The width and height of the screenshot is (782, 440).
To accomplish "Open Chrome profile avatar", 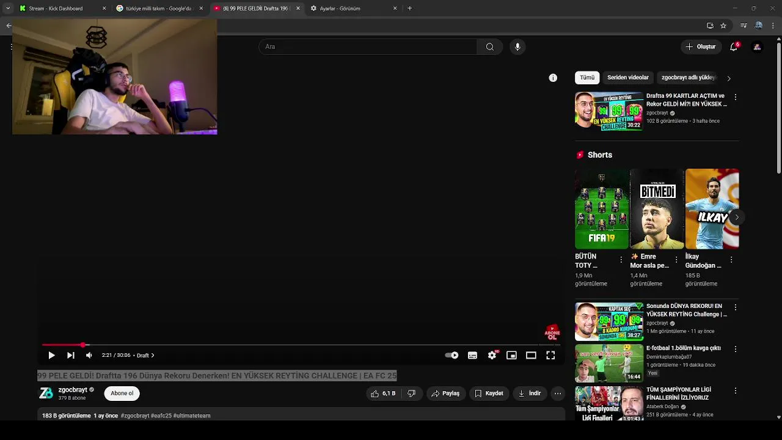I will click(x=759, y=26).
